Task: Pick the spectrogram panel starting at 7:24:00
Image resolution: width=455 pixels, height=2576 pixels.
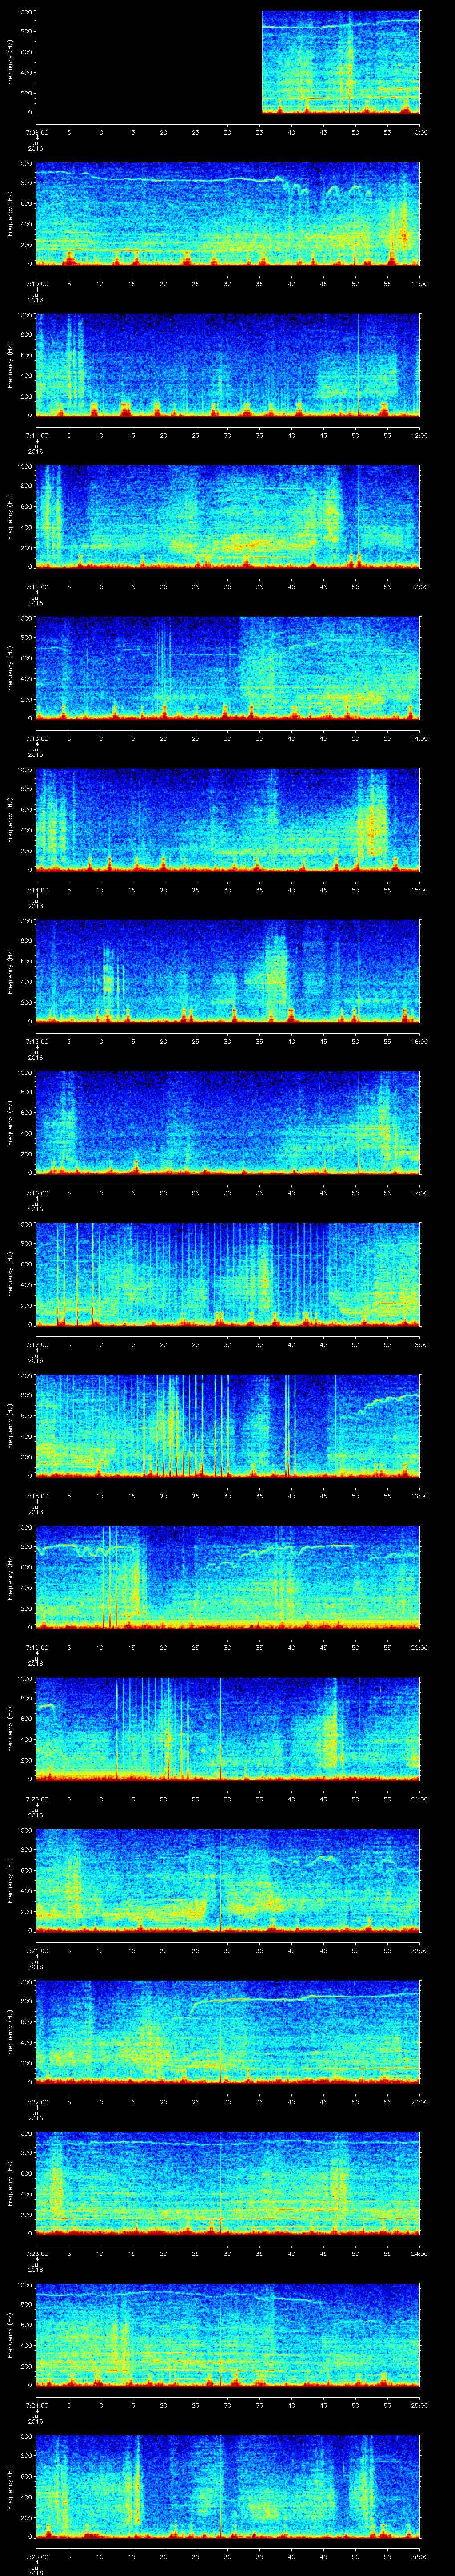Action: click(x=228, y=2334)
